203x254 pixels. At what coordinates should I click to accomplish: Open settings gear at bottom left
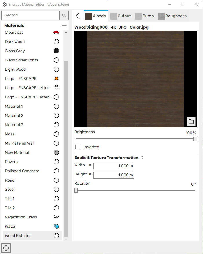pyautogui.click(x=6, y=248)
